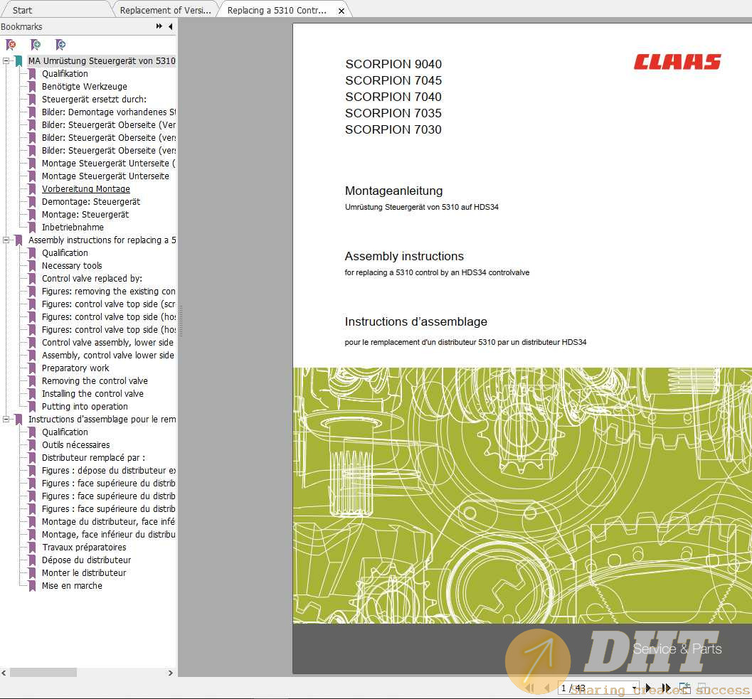This screenshot has width=752, height=699.
Task: Go to the previous page
Action: (x=546, y=688)
